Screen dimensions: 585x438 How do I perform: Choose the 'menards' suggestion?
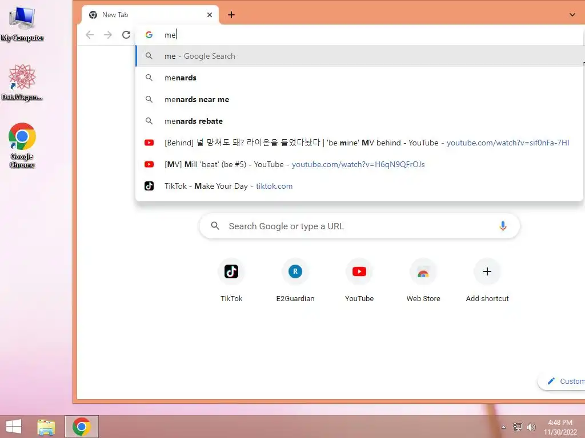click(360, 78)
